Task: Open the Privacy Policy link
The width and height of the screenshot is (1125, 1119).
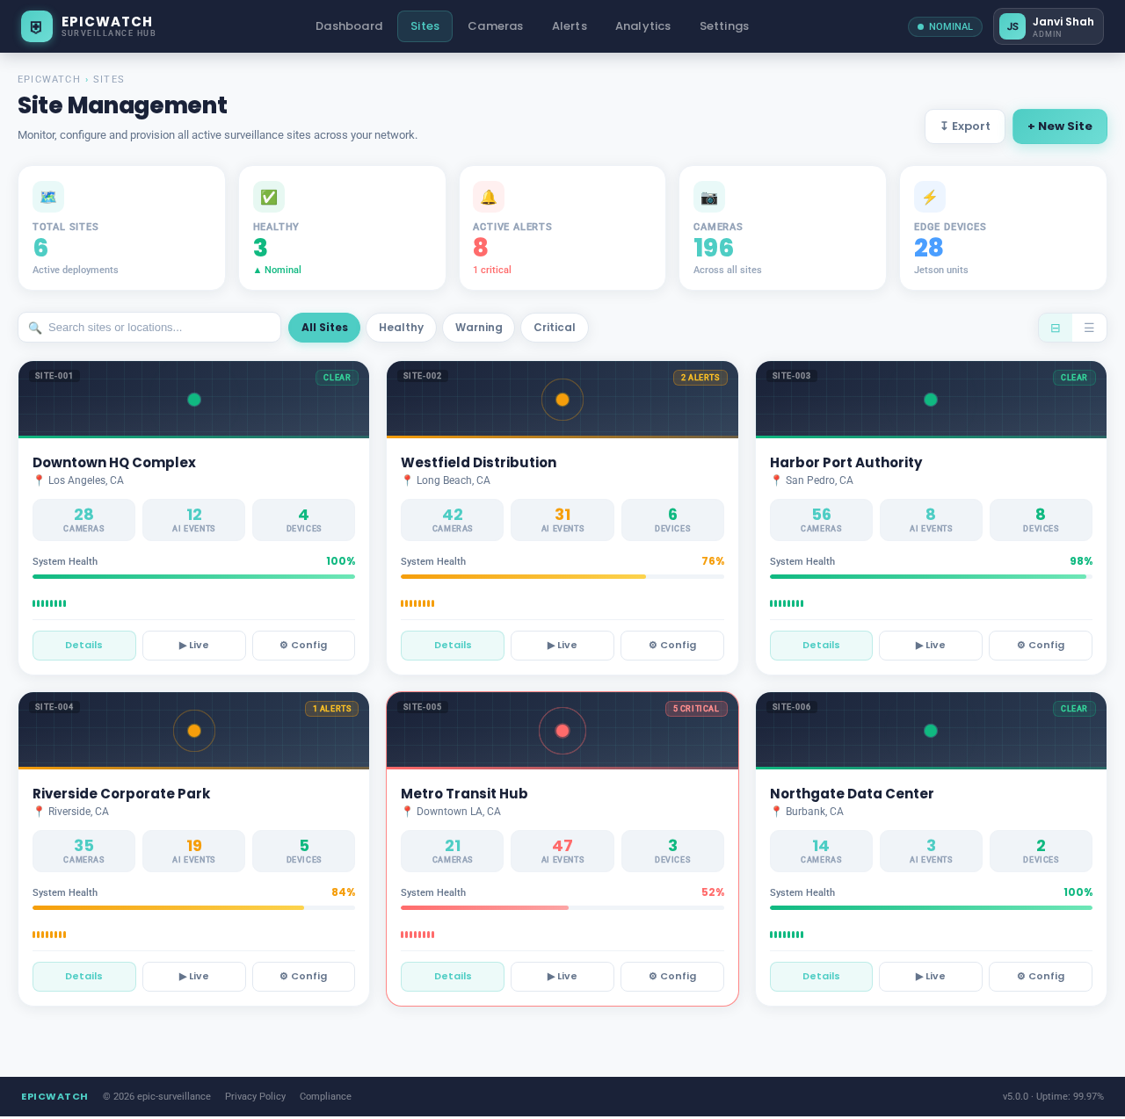Action: point(255,1096)
